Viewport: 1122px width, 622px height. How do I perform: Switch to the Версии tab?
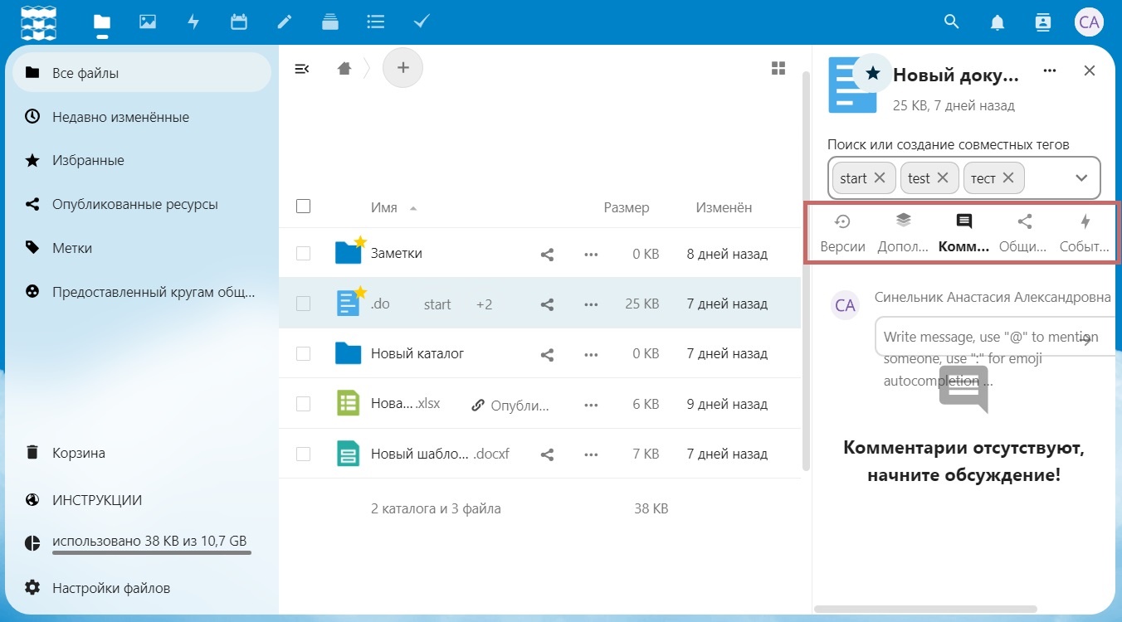pyautogui.click(x=842, y=233)
